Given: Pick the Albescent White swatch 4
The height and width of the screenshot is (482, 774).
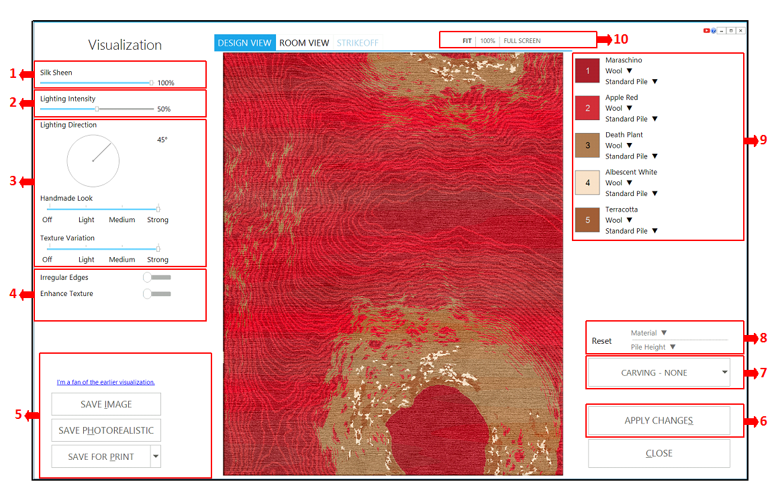Looking at the screenshot, I should click(587, 183).
